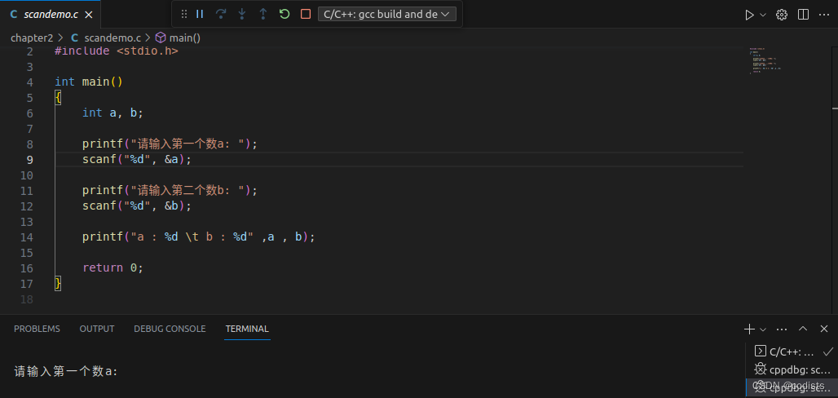Viewport: 838px width, 398px height.
Task: Maximize the panel with the up chevron
Action: tap(803, 329)
